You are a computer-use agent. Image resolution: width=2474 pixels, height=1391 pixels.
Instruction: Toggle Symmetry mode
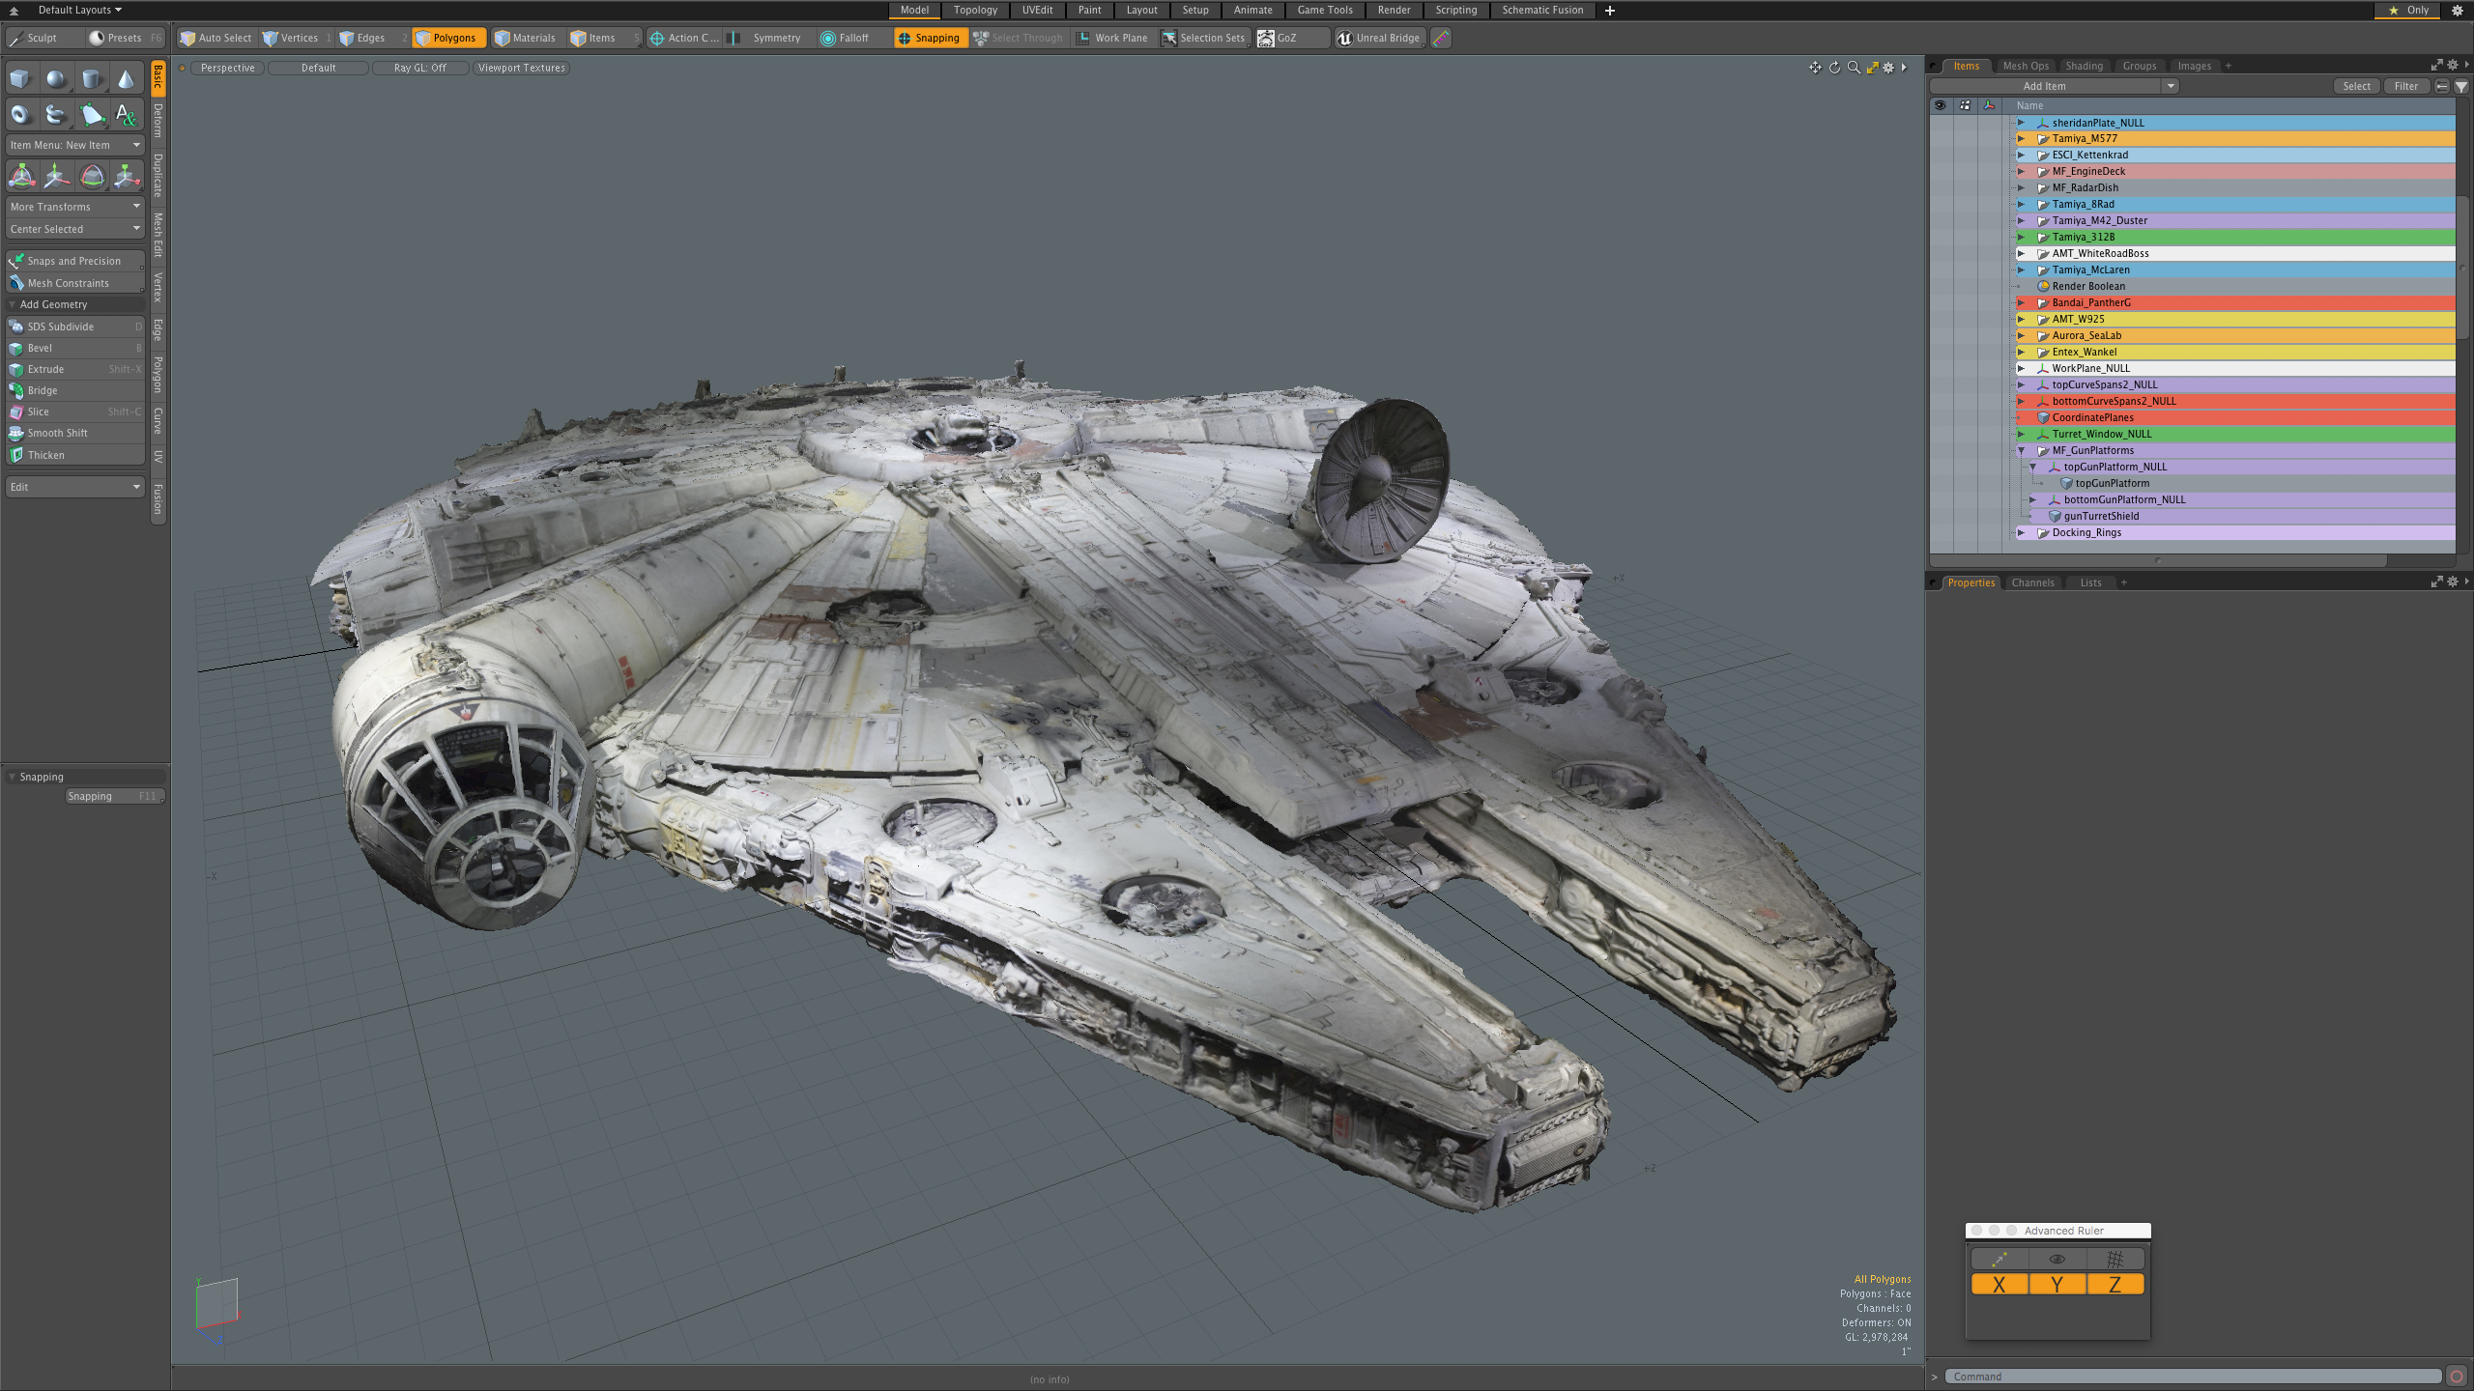[x=767, y=38]
